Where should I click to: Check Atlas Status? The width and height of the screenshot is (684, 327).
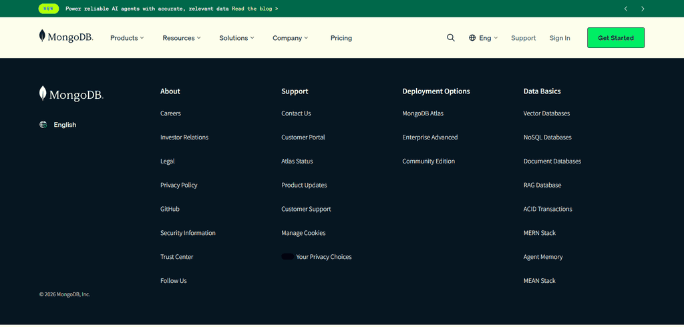click(297, 161)
